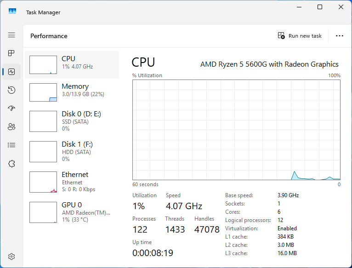The width and height of the screenshot is (352, 268).
Task: Click the Memory mini graph thumbnail
Action: [43, 92]
